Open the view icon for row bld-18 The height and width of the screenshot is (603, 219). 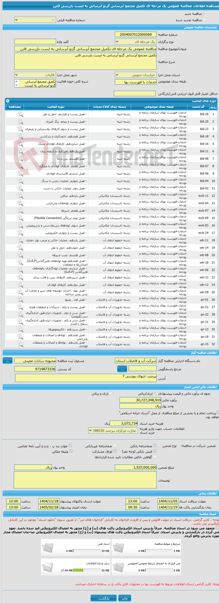[x=20, y=136]
